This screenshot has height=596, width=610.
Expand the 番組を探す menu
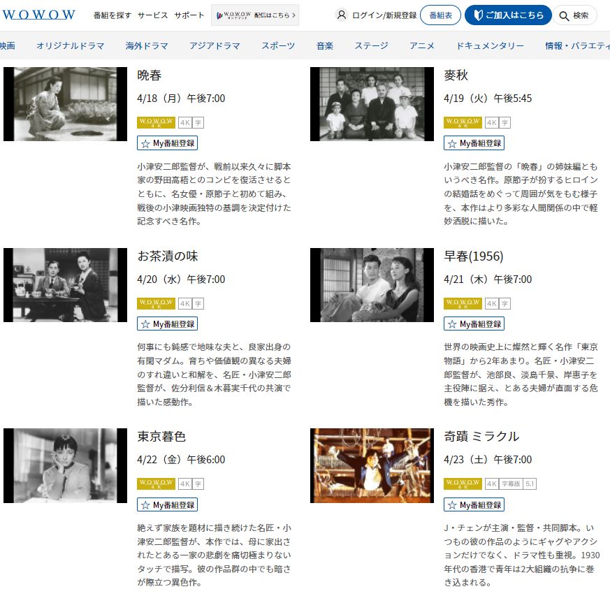point(112,15)
